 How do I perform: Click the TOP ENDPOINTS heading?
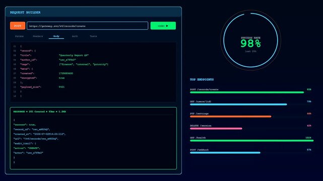[x=202, y=79]
